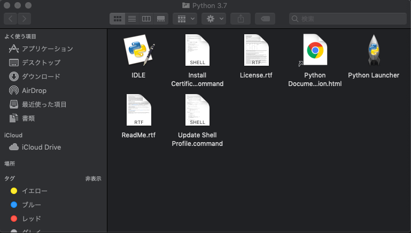Close the Finder window

click(7, 5)
